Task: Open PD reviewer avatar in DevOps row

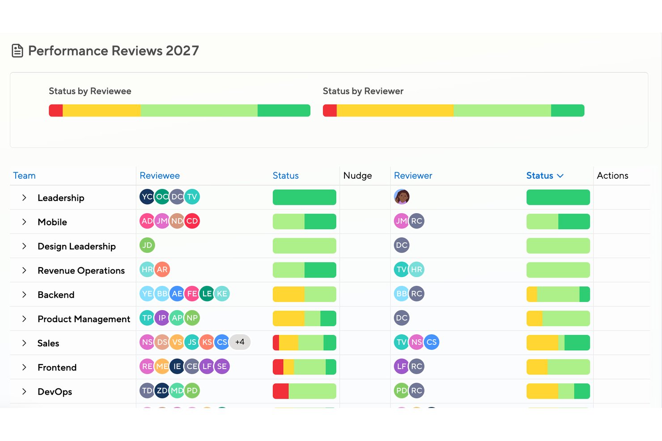Action: click(402, 391)
